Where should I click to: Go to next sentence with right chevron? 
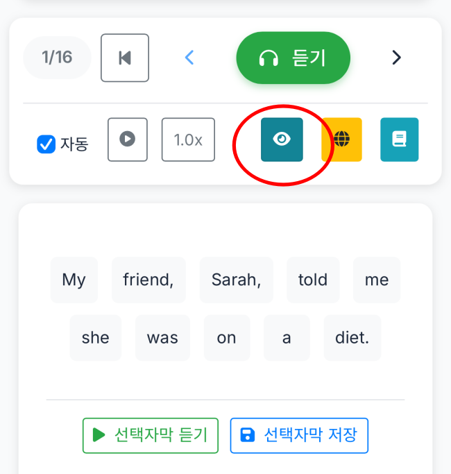pos(396,58)
